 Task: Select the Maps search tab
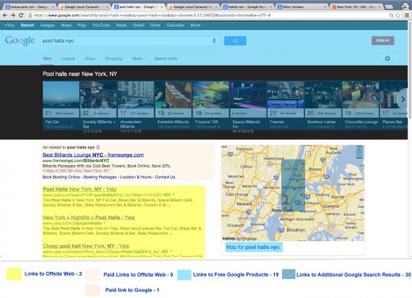click(90, 58)
